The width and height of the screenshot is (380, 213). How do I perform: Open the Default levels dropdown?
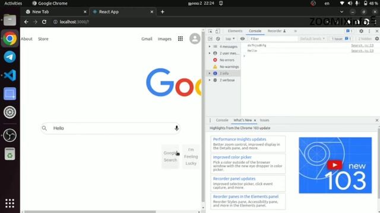point(312,38)
